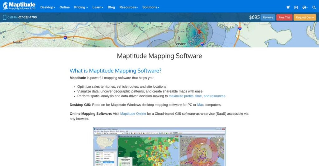
Task: Click the Online Mapping Software: bold label
Action: click(91, 114)
